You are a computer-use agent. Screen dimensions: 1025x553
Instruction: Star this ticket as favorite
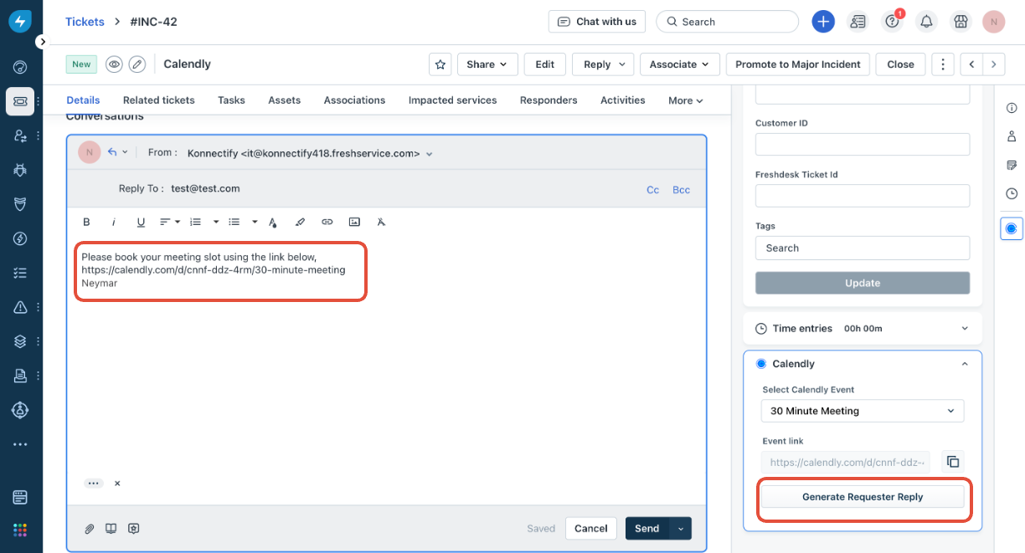[440, 64]
